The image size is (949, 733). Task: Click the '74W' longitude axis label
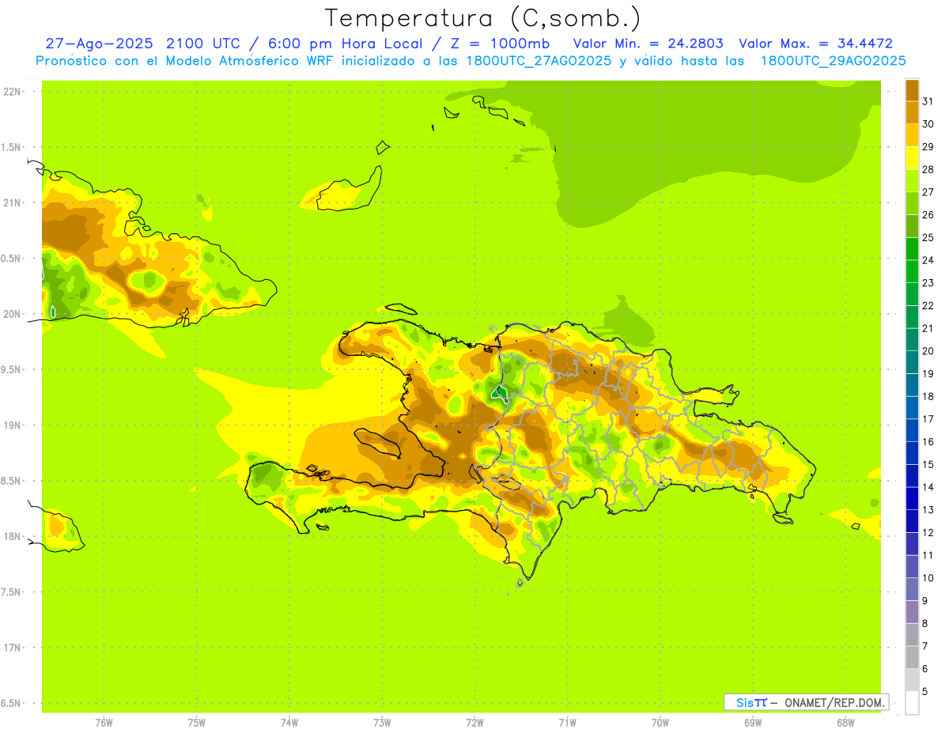[289, 722]
